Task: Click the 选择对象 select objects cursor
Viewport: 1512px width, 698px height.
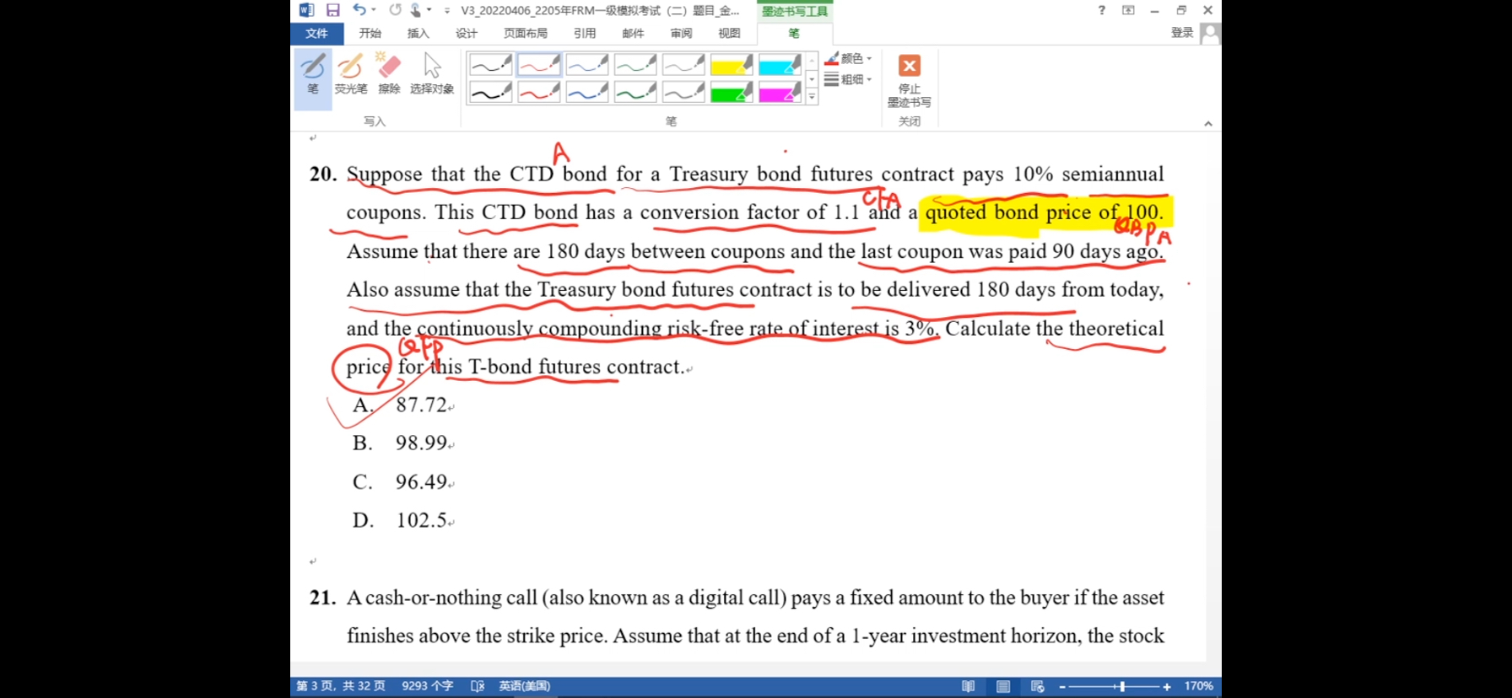Action: click(432, 74)
